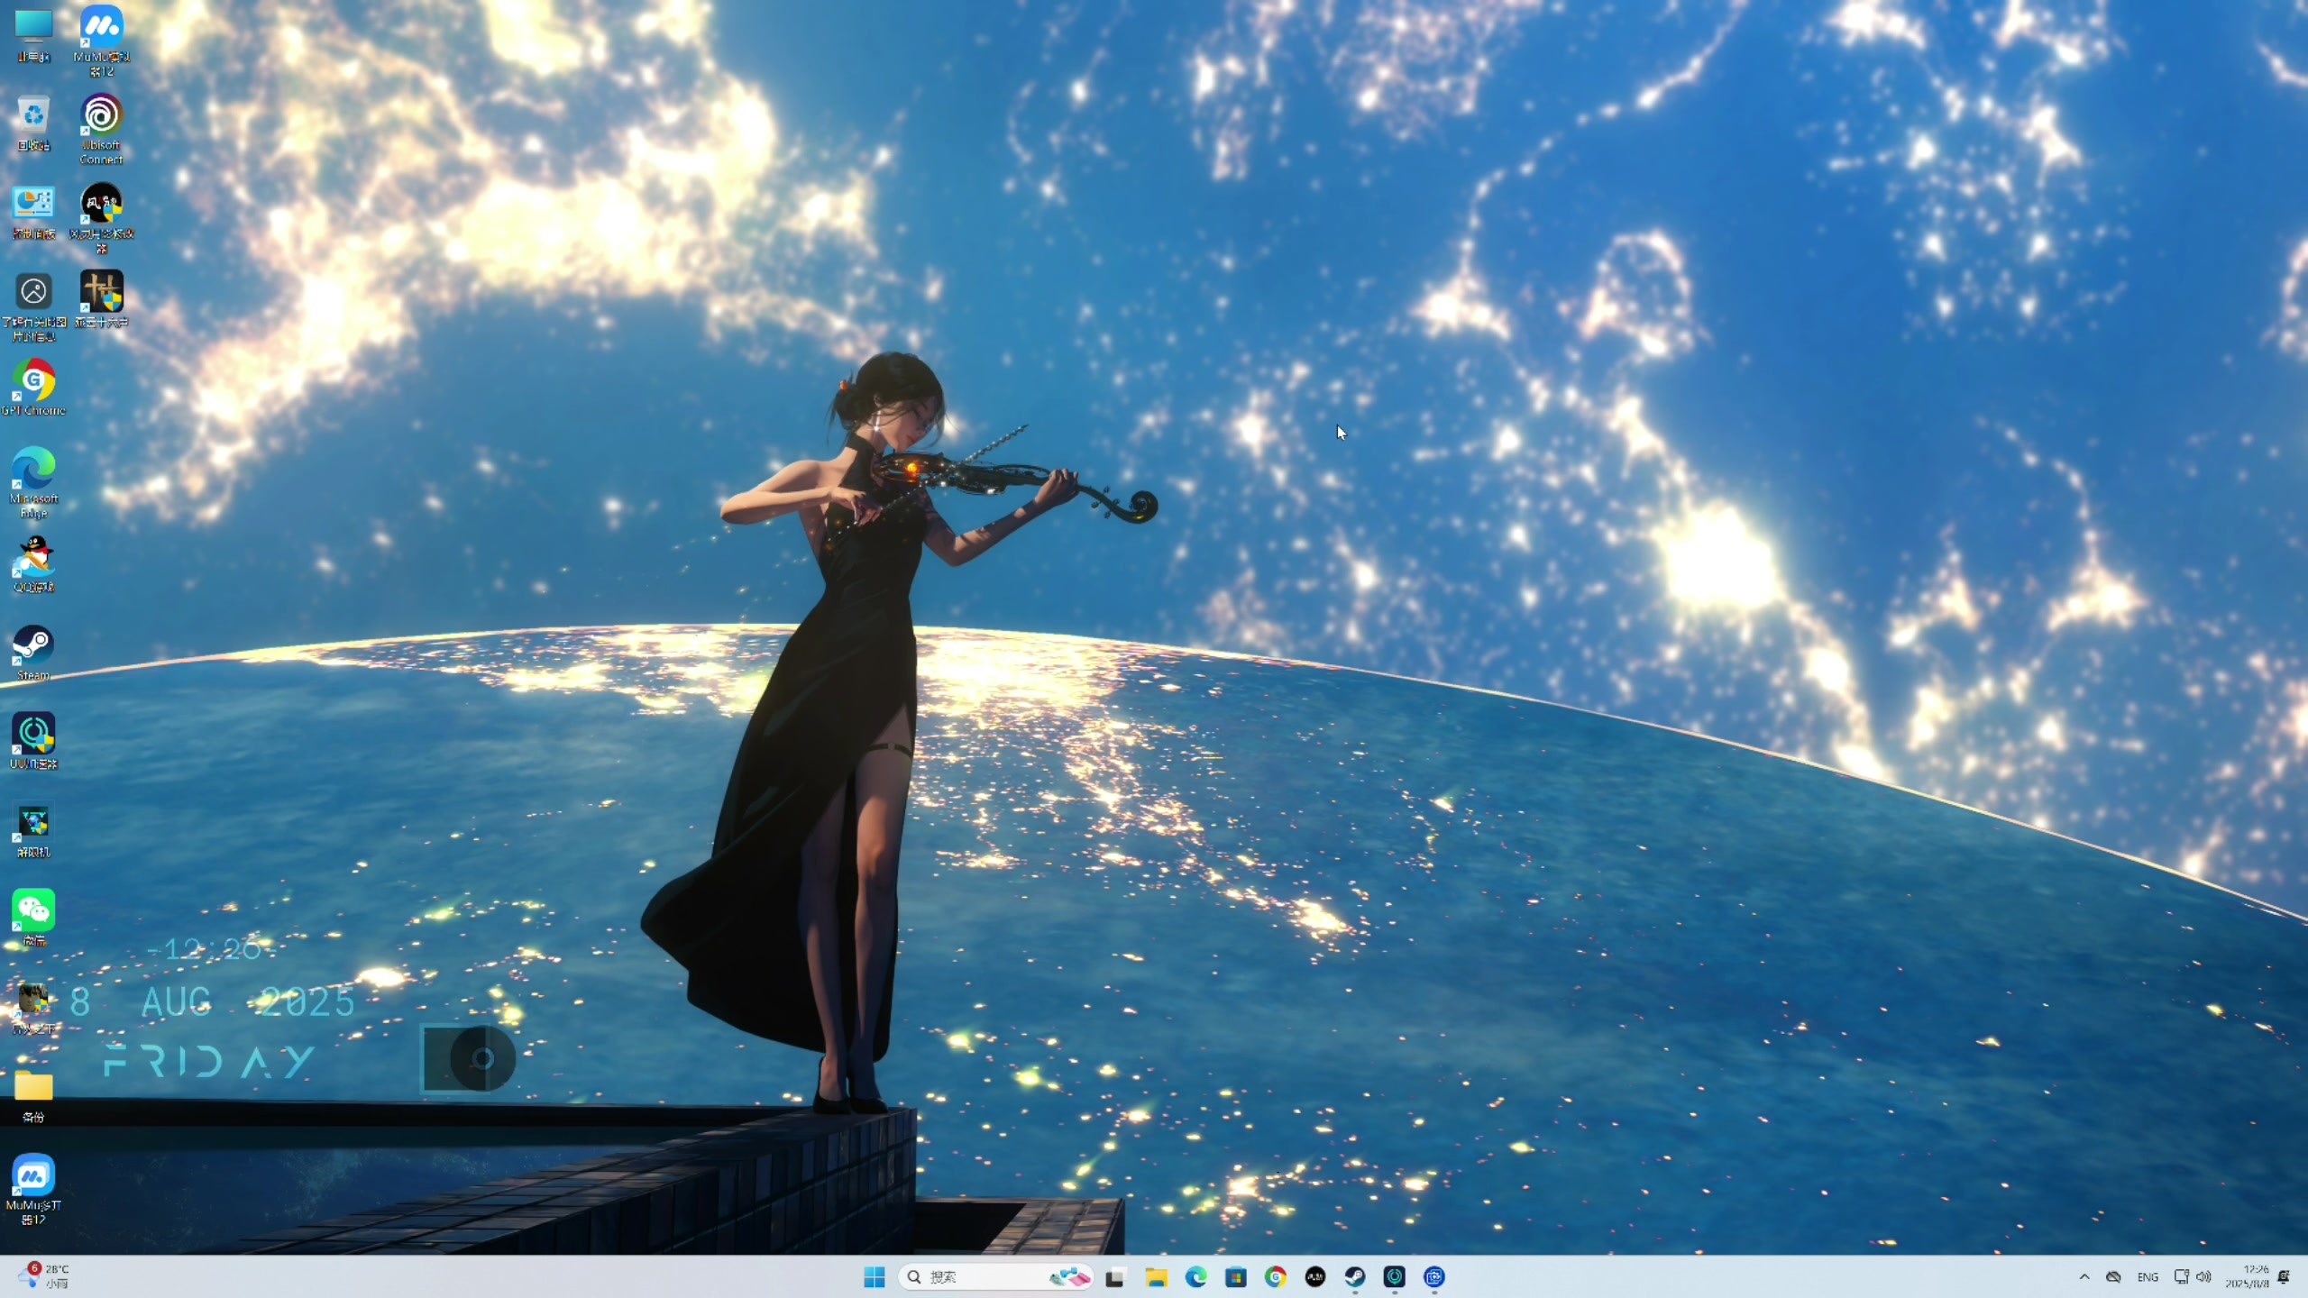Select the game shortcut with a face portrait
Image resolution: width=2308 pixels, height=1298 pixels.
pyautogui.click(x=33, y=1008)
